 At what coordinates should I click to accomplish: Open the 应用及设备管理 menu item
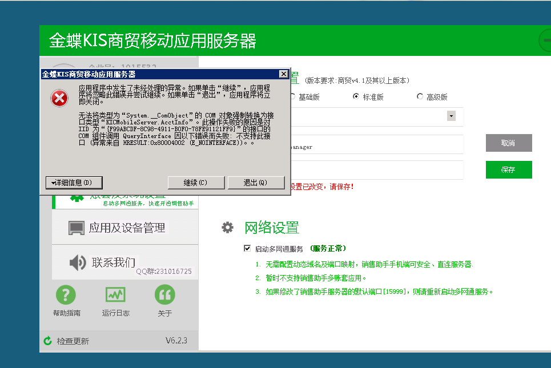click(125, 228)
